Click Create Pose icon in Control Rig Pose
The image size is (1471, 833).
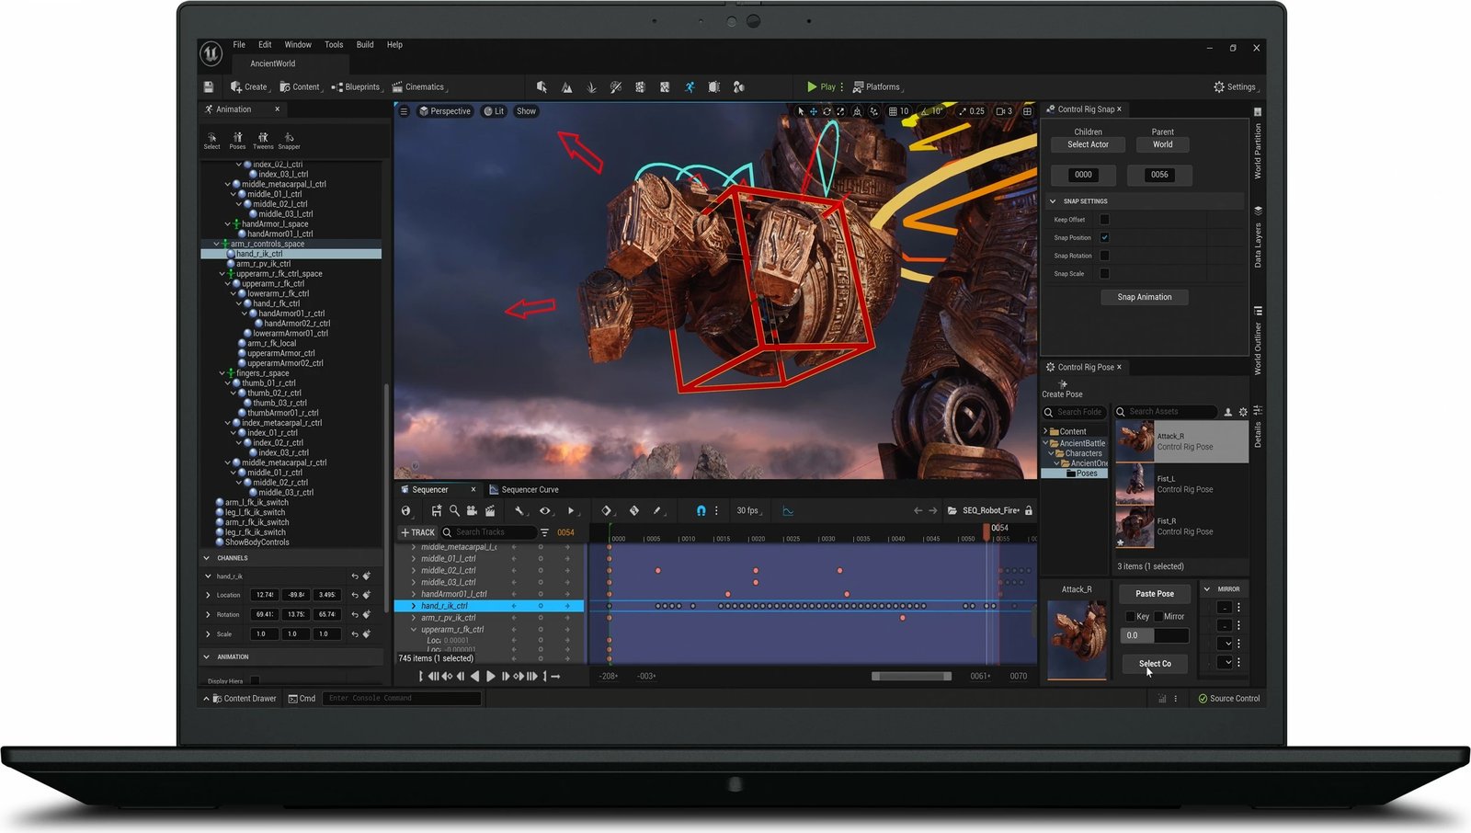[1063, 384]
